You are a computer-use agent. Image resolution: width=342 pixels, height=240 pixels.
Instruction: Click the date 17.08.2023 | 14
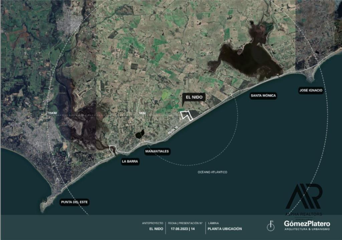coord(183,229)
